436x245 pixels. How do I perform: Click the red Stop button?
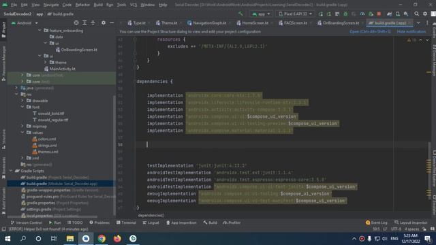pyautogui.click(x=379, y=14)
